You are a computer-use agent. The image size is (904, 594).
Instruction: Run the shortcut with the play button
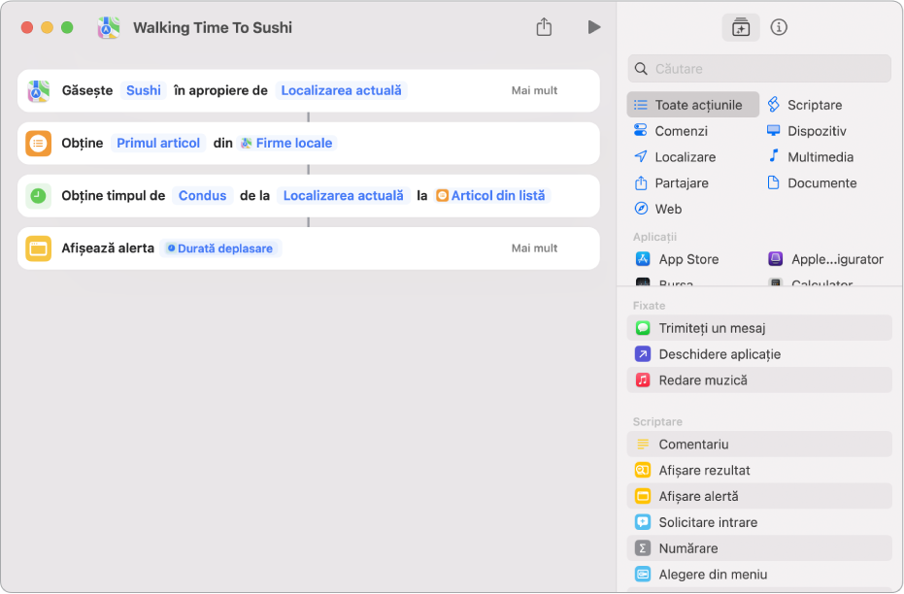point(594,27)
